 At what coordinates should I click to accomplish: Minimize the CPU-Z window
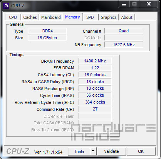coord(124,4)
